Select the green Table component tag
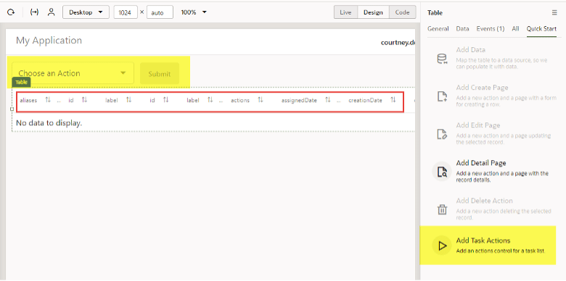This screenshot has width=566, height=281. pos(21,82)
